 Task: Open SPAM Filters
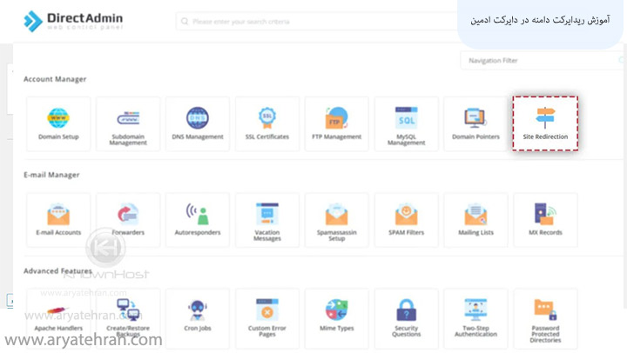pyautogui.click(x=406, y=218)
